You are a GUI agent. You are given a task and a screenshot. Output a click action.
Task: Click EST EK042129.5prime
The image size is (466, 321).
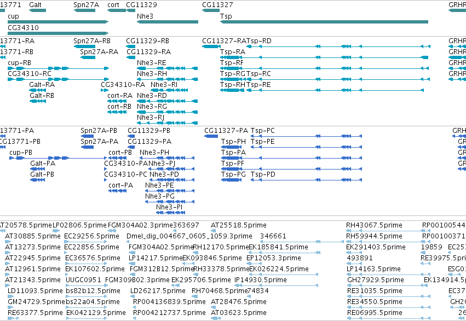coord(87,318)
